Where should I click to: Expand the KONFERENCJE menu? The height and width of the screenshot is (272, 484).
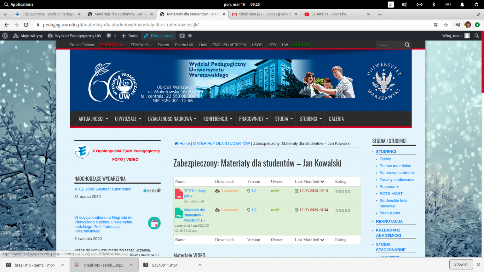(218, 119)
